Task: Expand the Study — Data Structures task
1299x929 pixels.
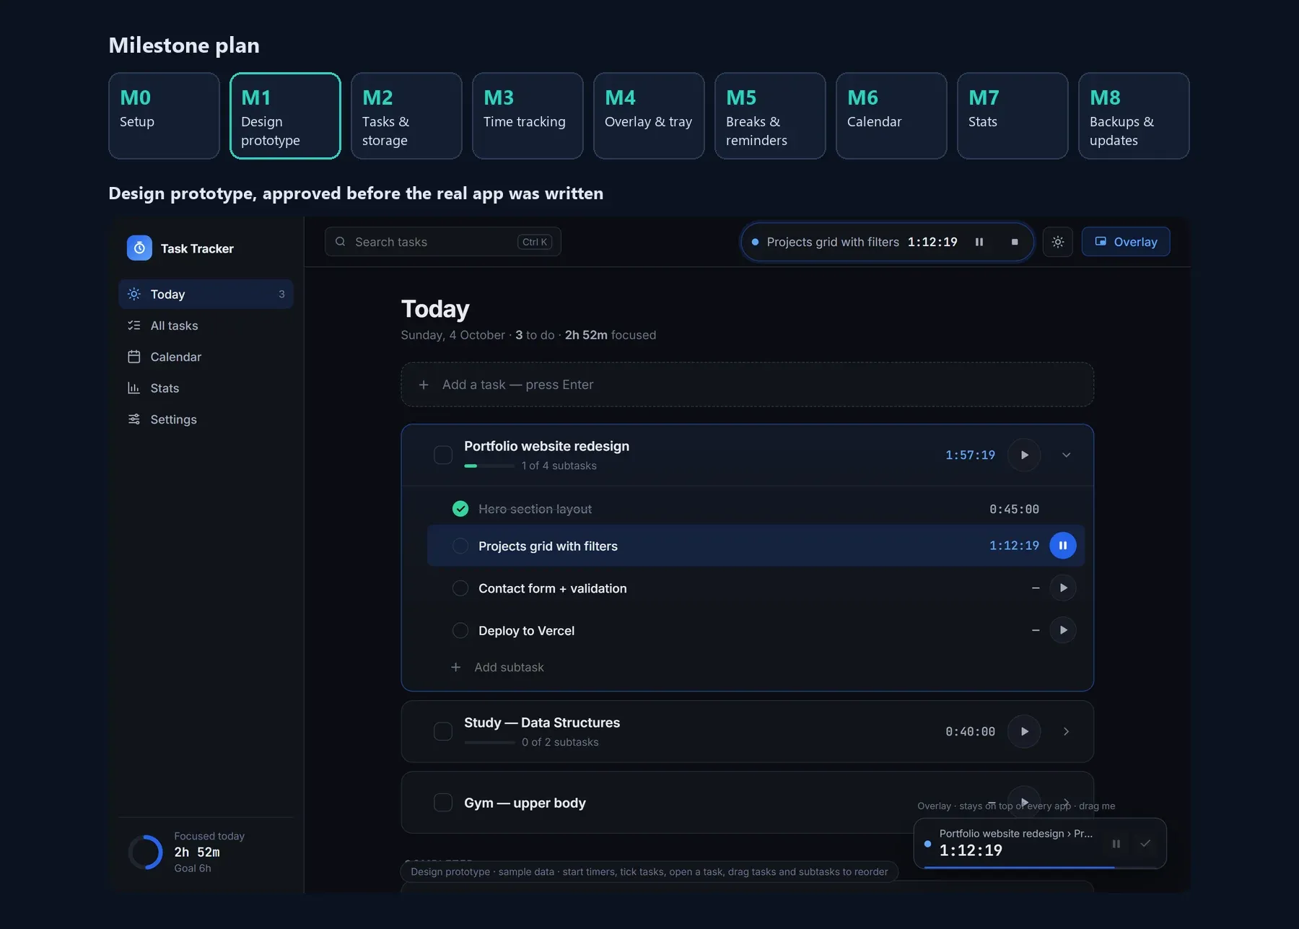Action: click(1066, 731)
